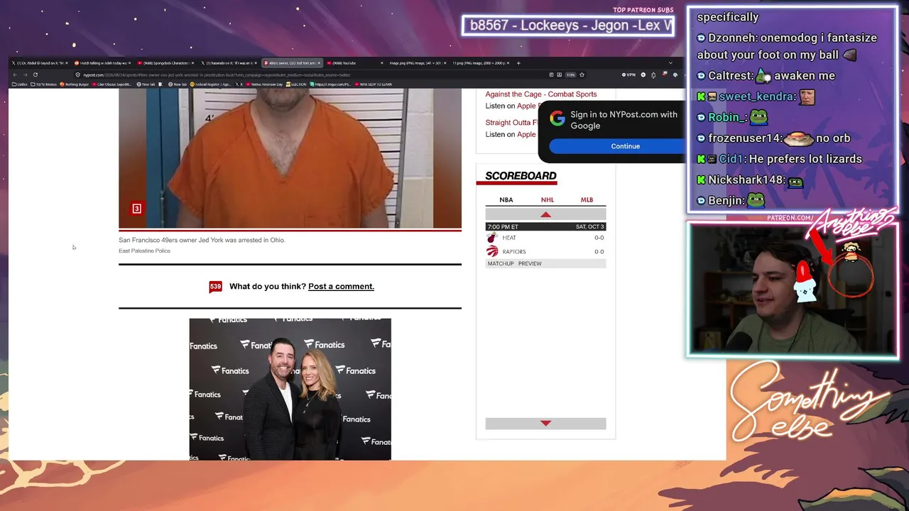Close the 49ers owner article tab
This screenshot has height=511, width=909.
320,63
